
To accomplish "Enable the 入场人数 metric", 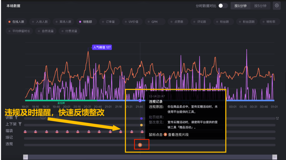I will click(40, 22).
